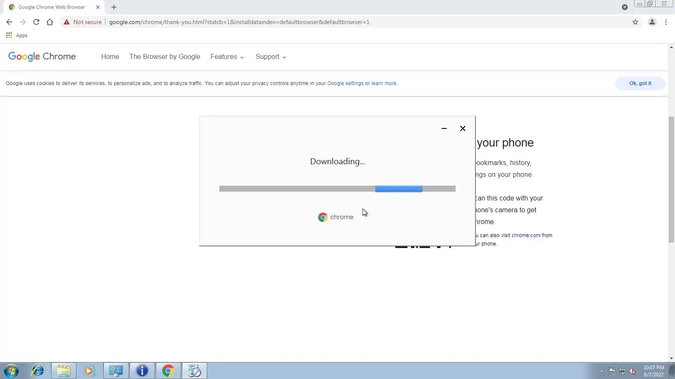Viewport: 675px width, 379px height.
Task: Click the 'your phone' heading text
Action: [x=505, y=143]
